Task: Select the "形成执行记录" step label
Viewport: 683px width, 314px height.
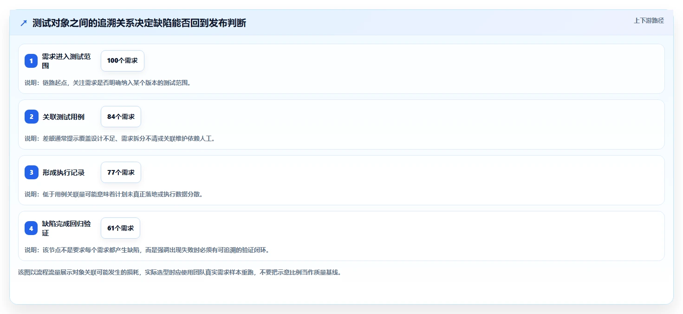Action: [64, 173]
